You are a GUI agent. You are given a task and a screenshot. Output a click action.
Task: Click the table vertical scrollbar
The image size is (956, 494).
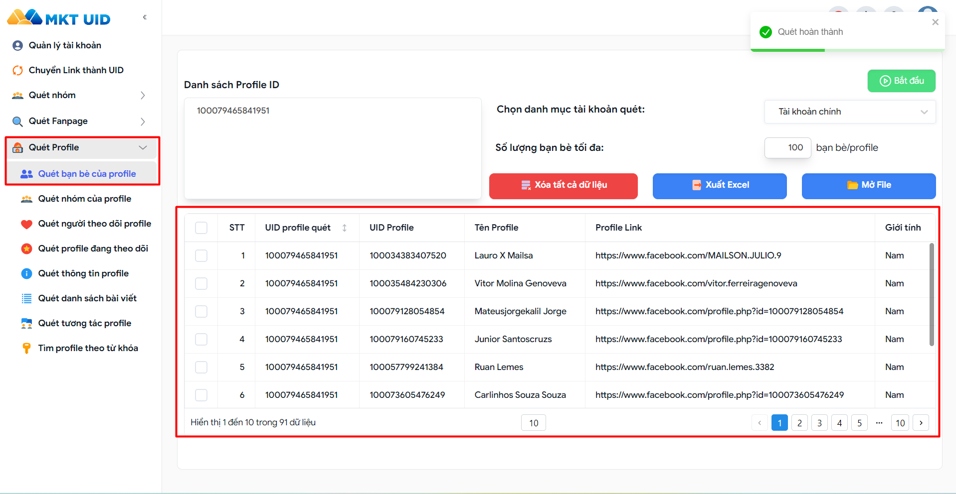(x=932, y=294)
